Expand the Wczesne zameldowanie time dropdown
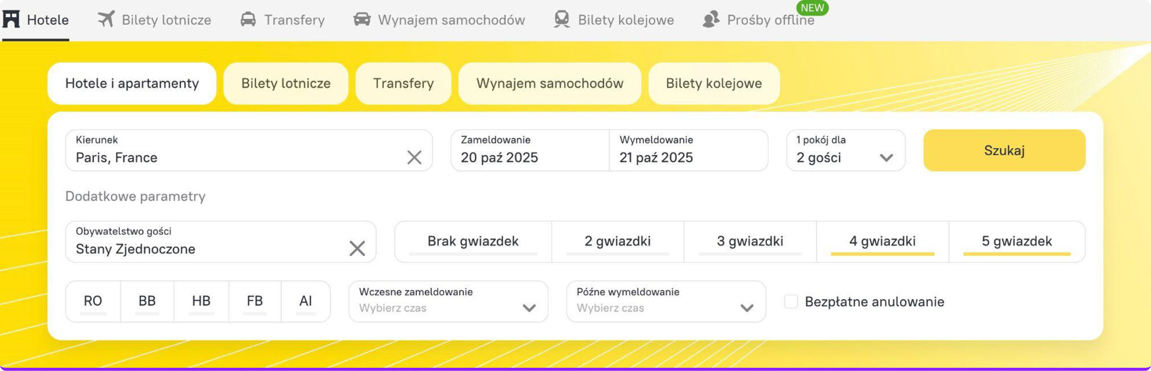Image resolution: width=1151 pixels, height=371 pixels. point(448,301)
